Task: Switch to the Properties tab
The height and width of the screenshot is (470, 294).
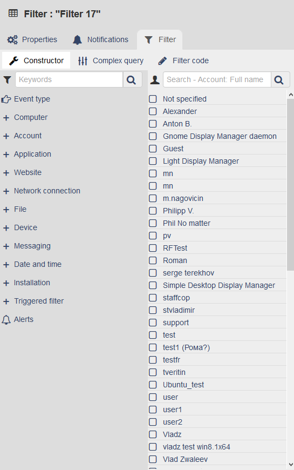Action: coord(32,39)
